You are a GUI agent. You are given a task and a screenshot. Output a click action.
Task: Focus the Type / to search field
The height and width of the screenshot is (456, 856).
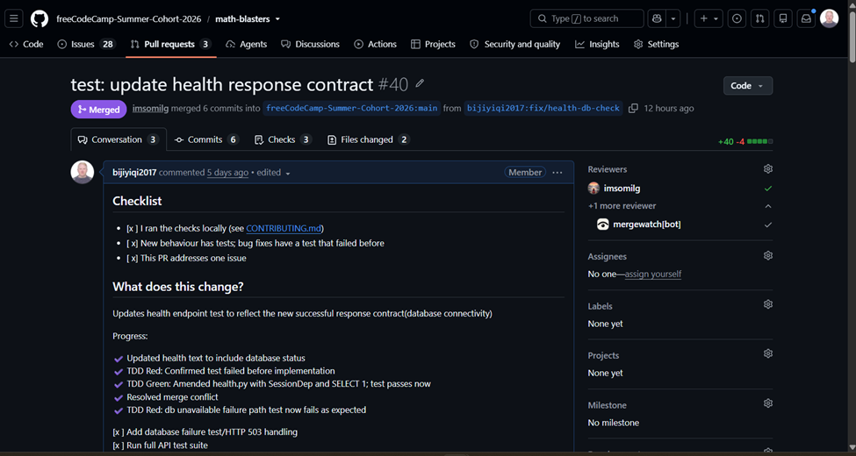[586, 18]
